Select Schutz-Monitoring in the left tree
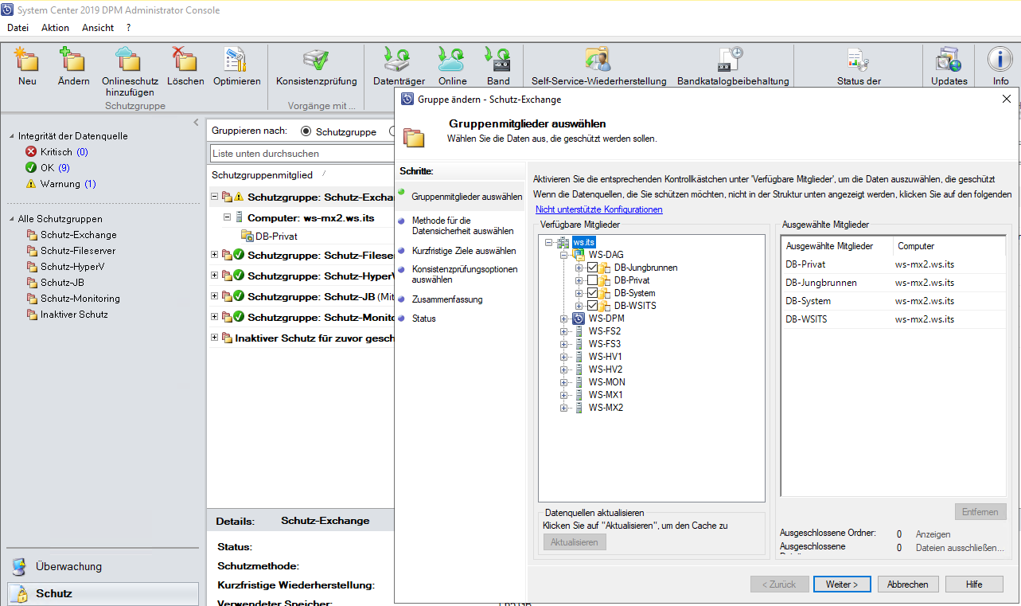The image size is (1021, 606). 80,299
